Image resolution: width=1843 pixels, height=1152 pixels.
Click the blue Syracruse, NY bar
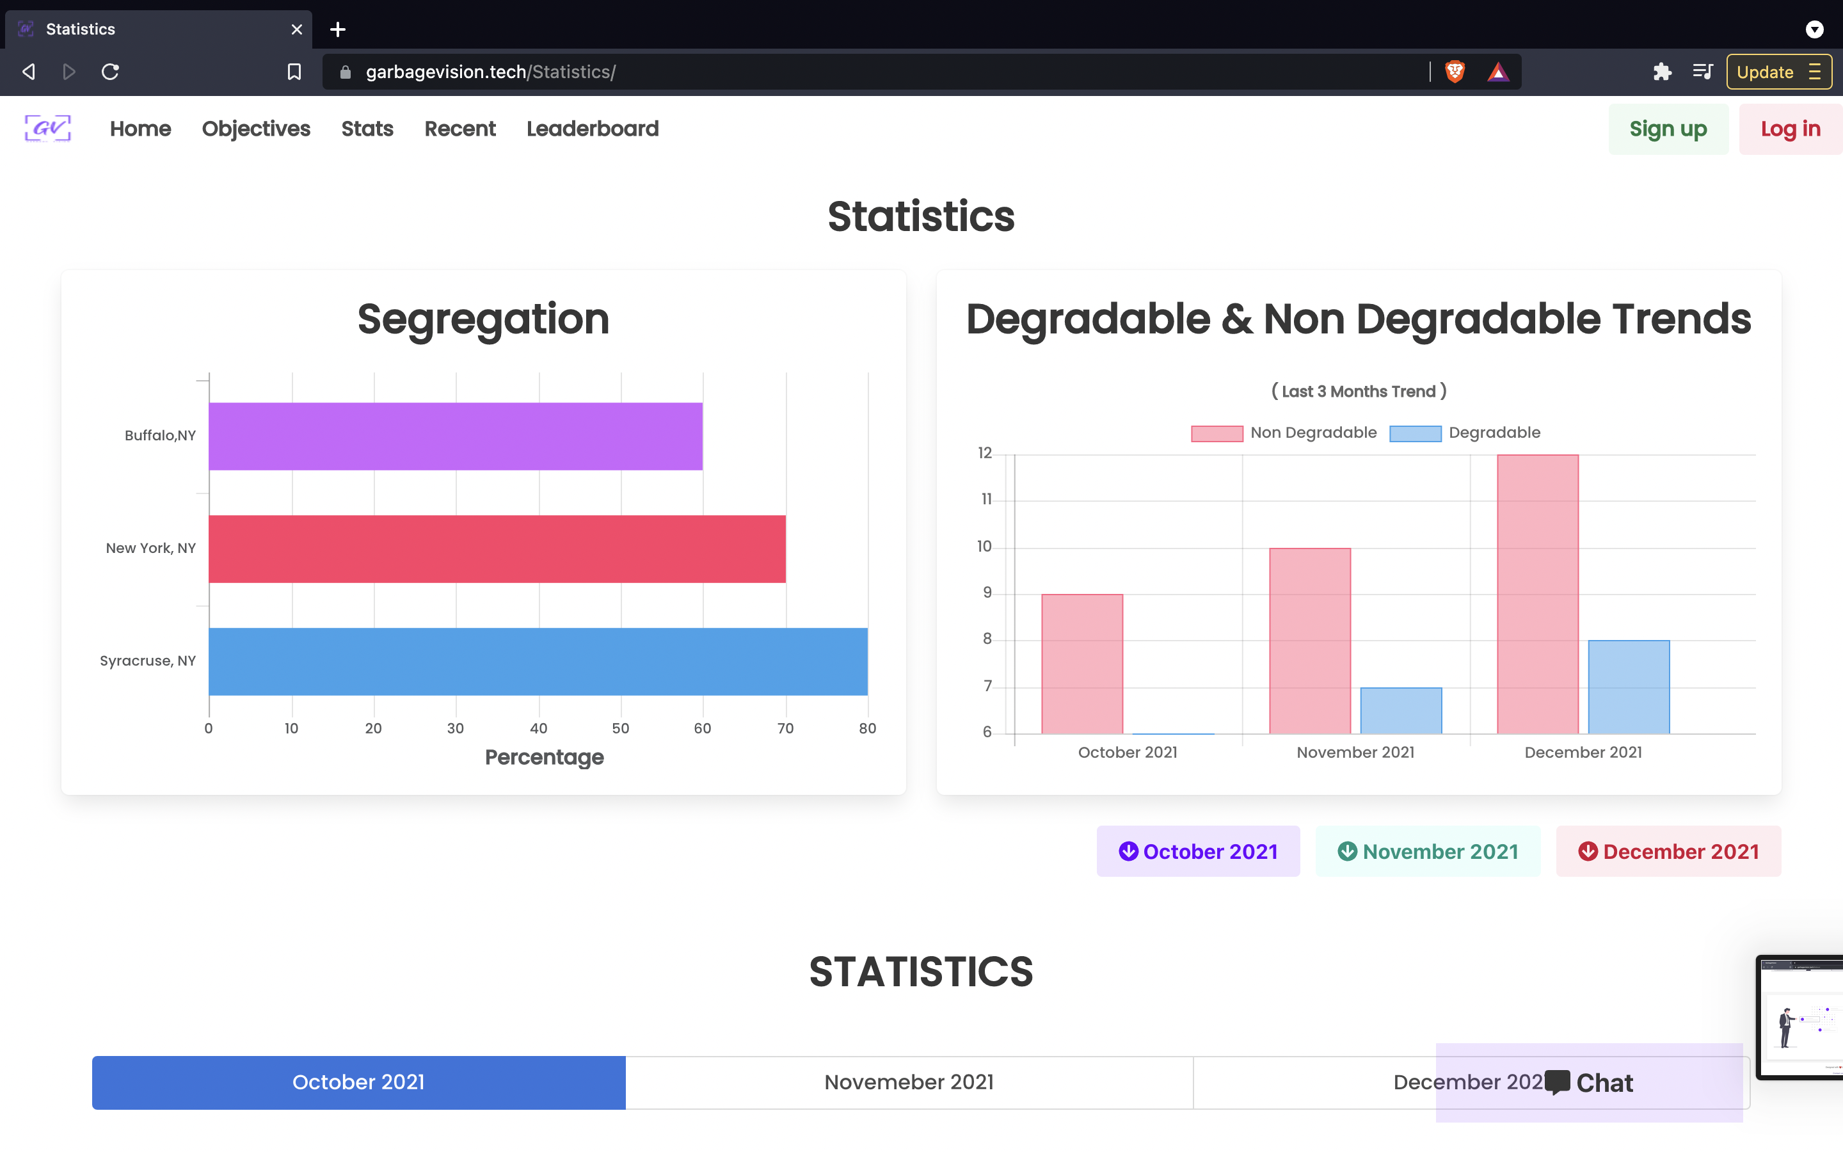(x=538, y=660)
